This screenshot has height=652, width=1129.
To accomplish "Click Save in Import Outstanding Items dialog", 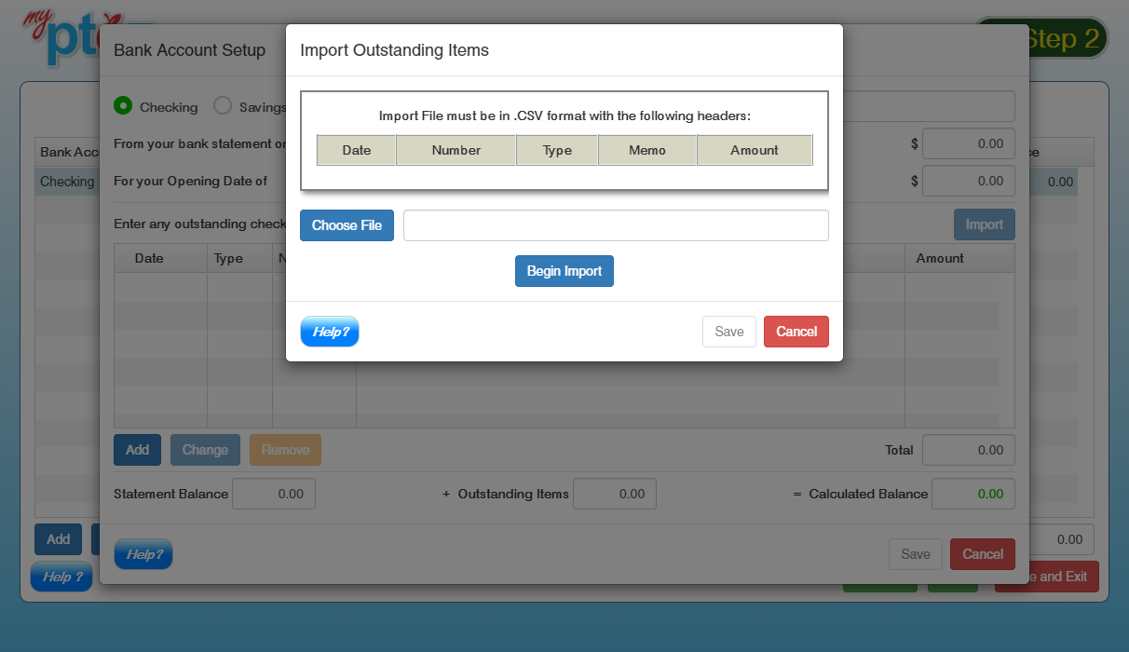I will [x=728, y=332].
